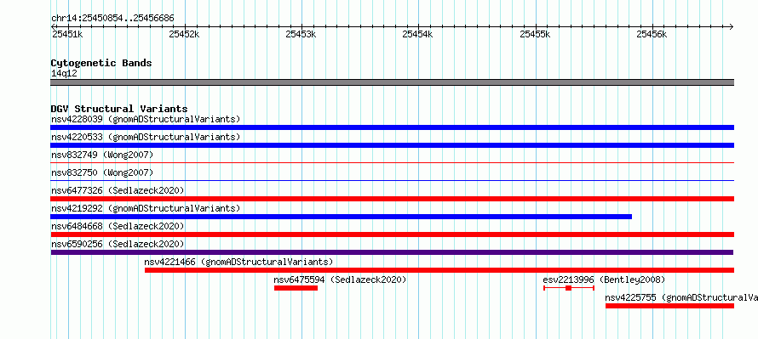The width and height of the screenshot is (758, 339).
Task: Click the red bar under nsv4225755
Action: [669, 306]
